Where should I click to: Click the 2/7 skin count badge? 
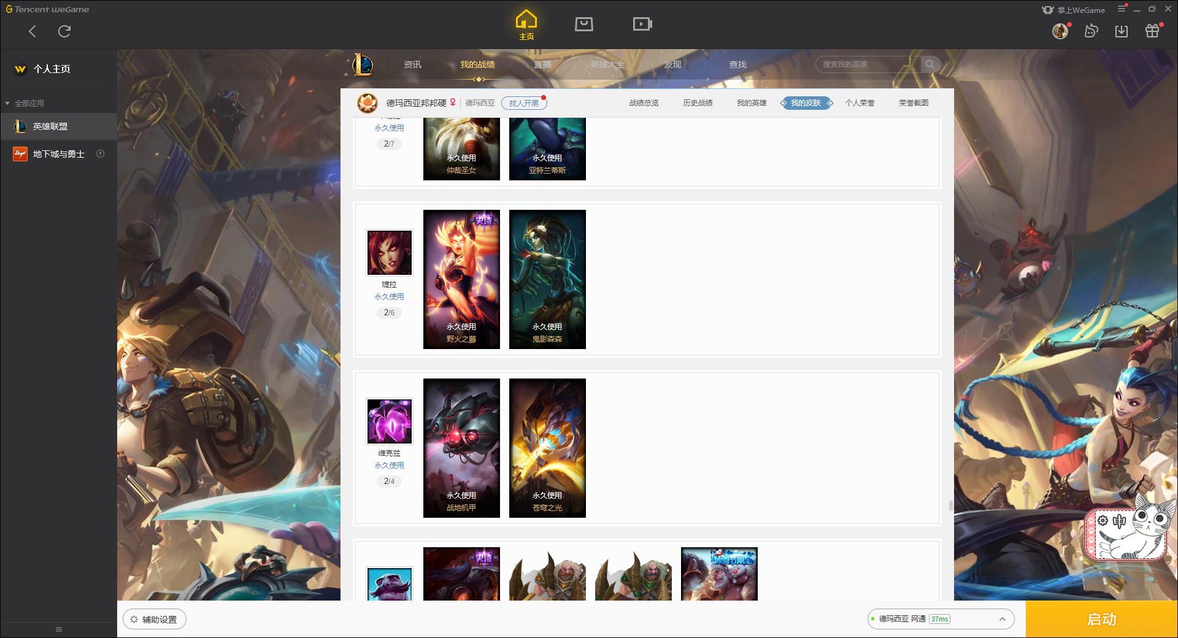coord(389,144)
